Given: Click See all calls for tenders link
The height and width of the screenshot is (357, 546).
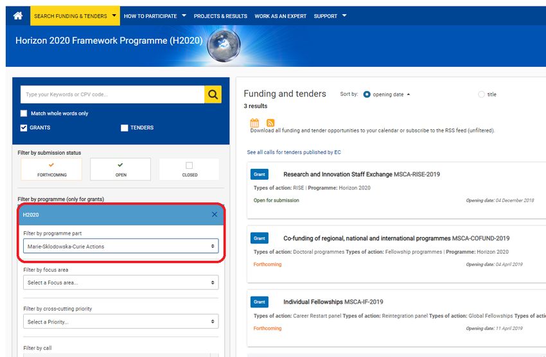Looking at the screenshot, I should click(x=294, y=152).
